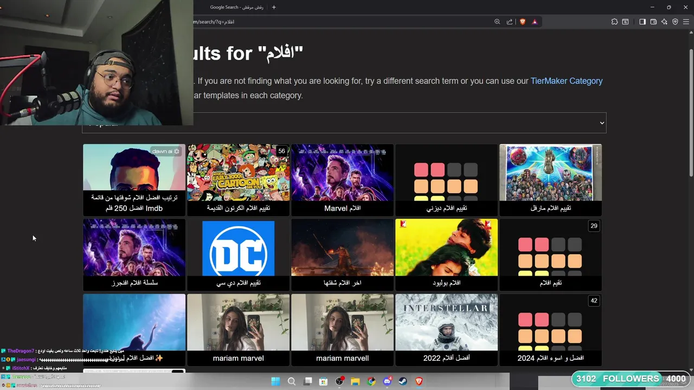The width and height of the screenshot is (694, 390).
Task: Open تقييم افلام الكرتون القديمة cartoon template
Action: click(x=238, y=180)
